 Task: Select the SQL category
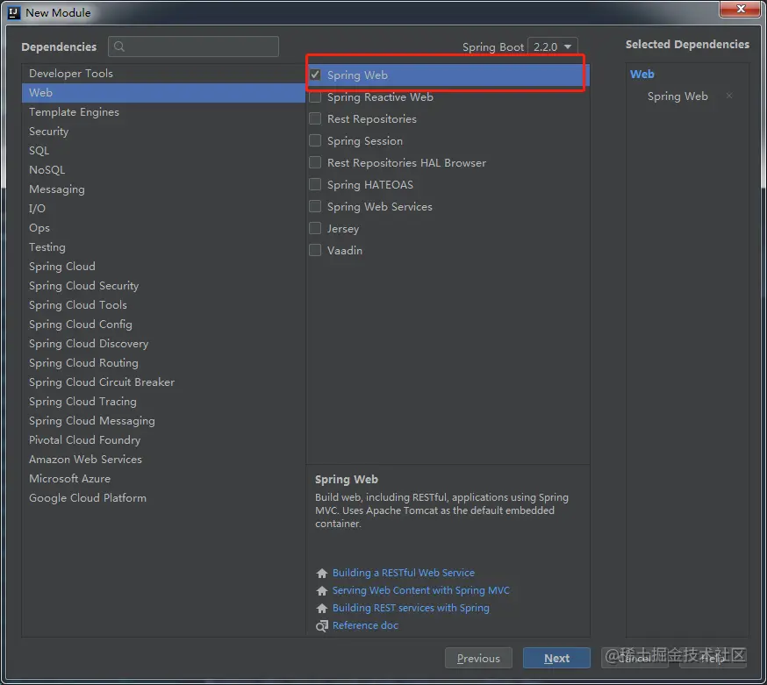coord(163,151)
